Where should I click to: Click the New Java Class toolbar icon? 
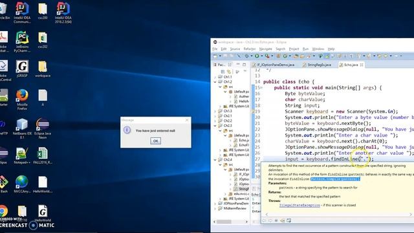coord(285,56)
